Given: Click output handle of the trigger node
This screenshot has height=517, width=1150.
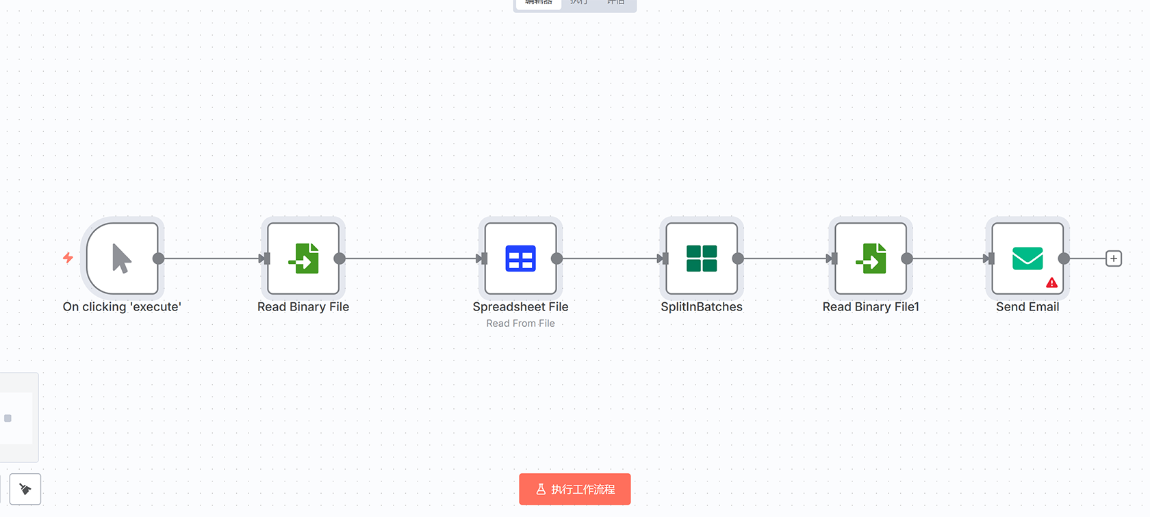Looking at the screenshot, I should 158,258.
